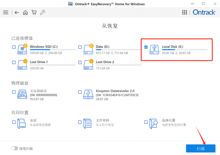Image resolution: width=220 pixels, height=155 pixels.
Task: Click the 选择位置 folder search icon
Action: coord(154,124)
